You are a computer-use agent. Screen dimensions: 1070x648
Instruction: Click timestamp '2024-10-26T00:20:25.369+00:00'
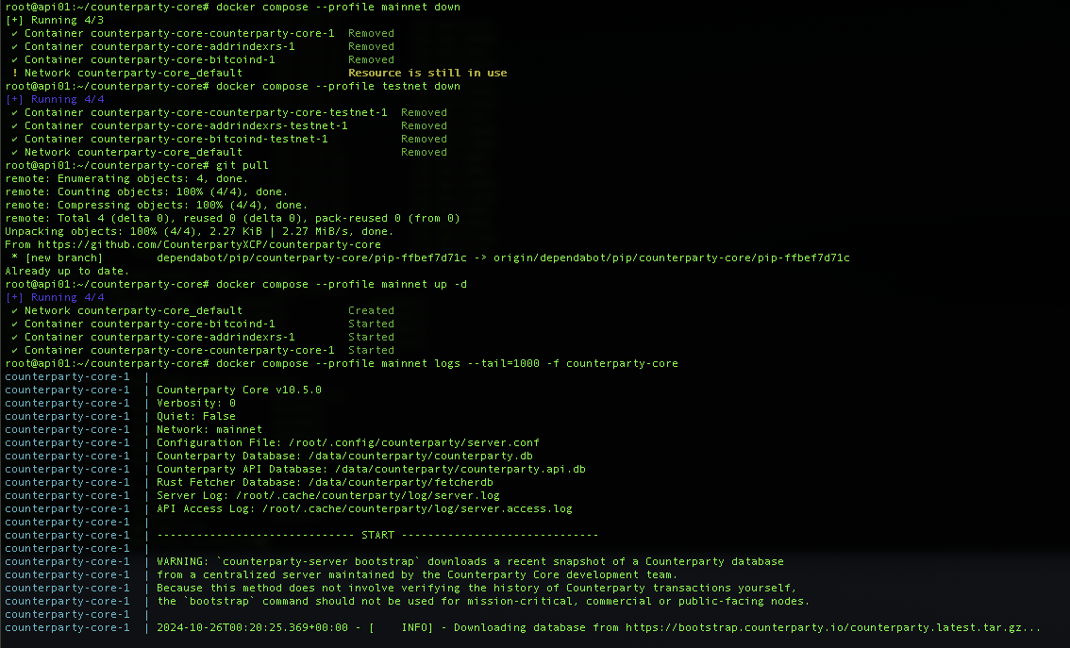(x=253, y=627)
